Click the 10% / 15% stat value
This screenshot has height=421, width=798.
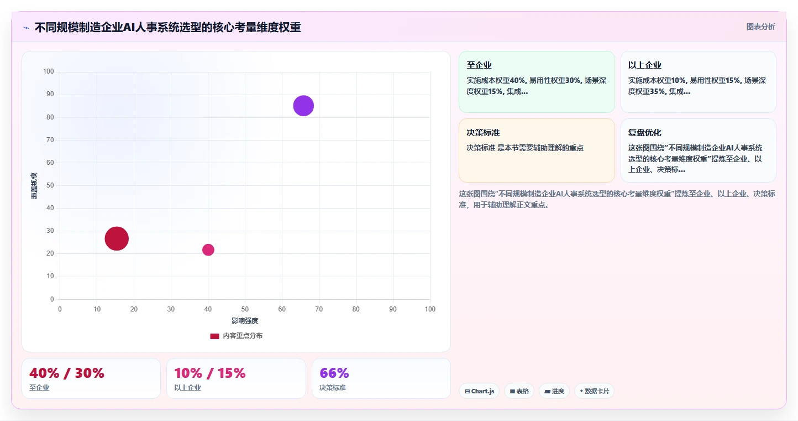(210, 373)
